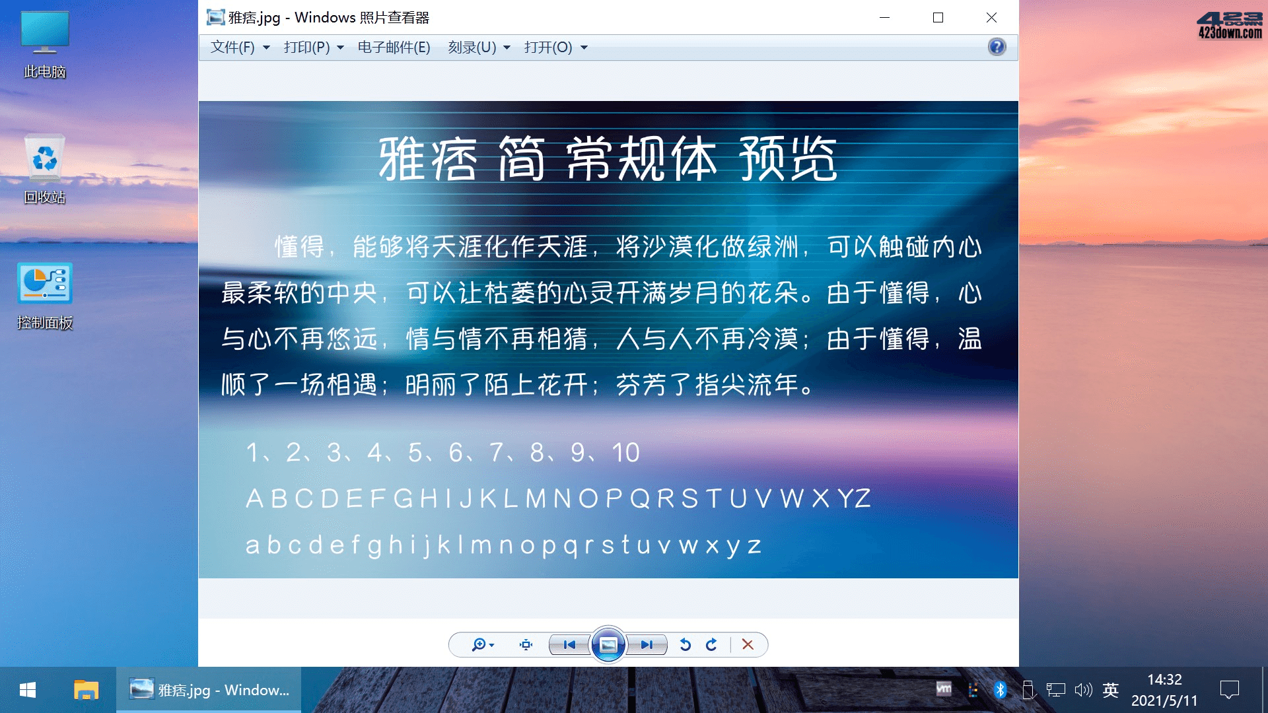1268x713 pixels.
Task: Rotate the image clockwise
Action: [712, 645]
